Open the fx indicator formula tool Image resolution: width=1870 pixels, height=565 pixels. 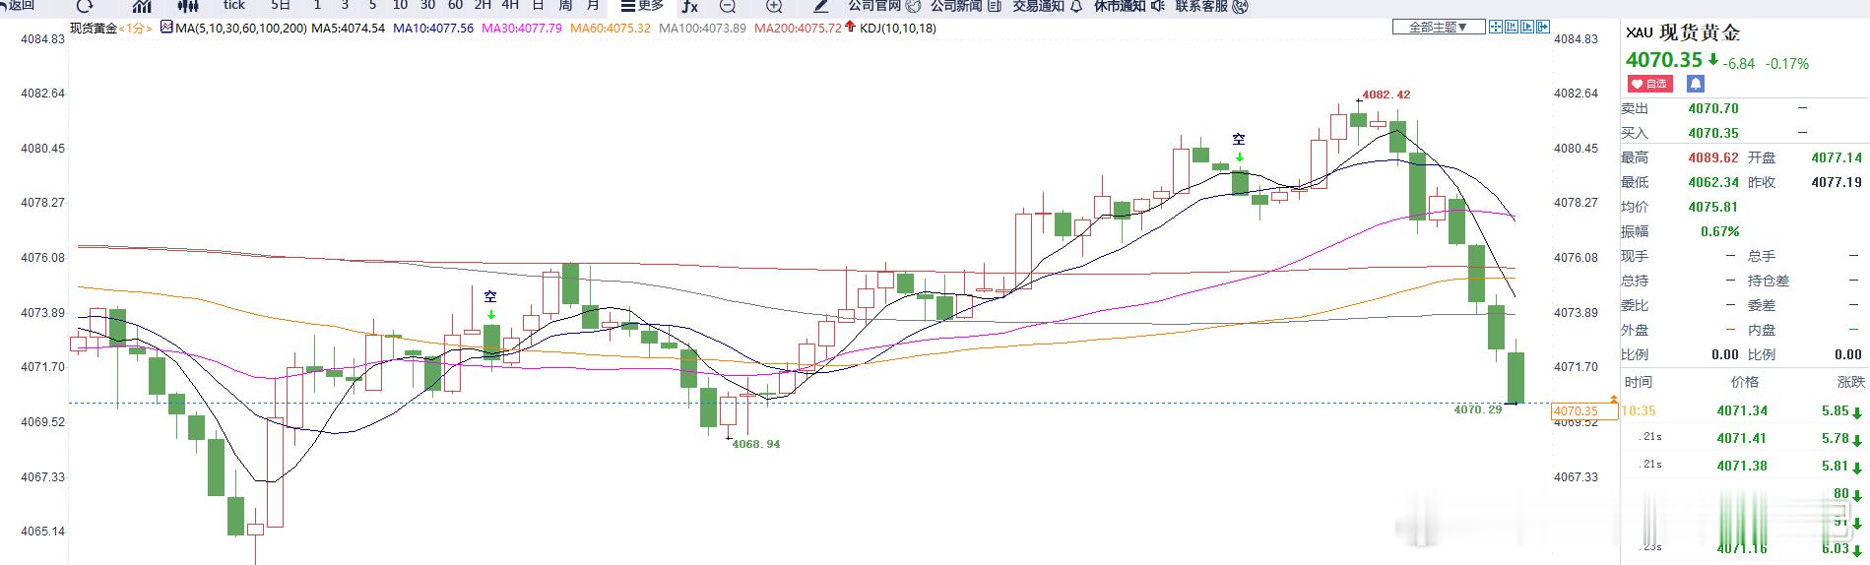[689, 5]
